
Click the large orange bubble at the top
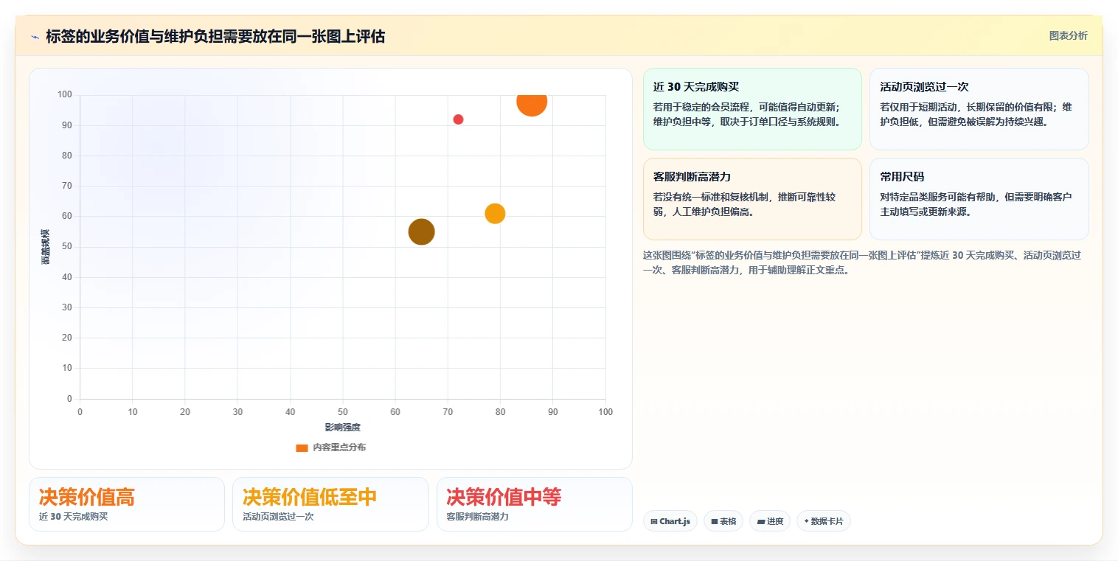click(x=532, y=102)
